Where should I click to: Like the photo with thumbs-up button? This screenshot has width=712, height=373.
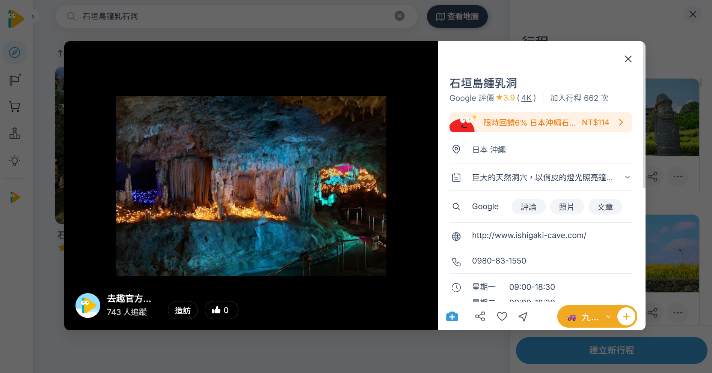click(221, 310)
